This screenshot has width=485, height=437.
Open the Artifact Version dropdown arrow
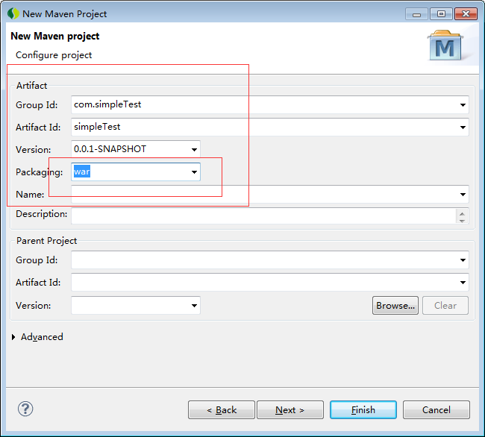[194, 150]
